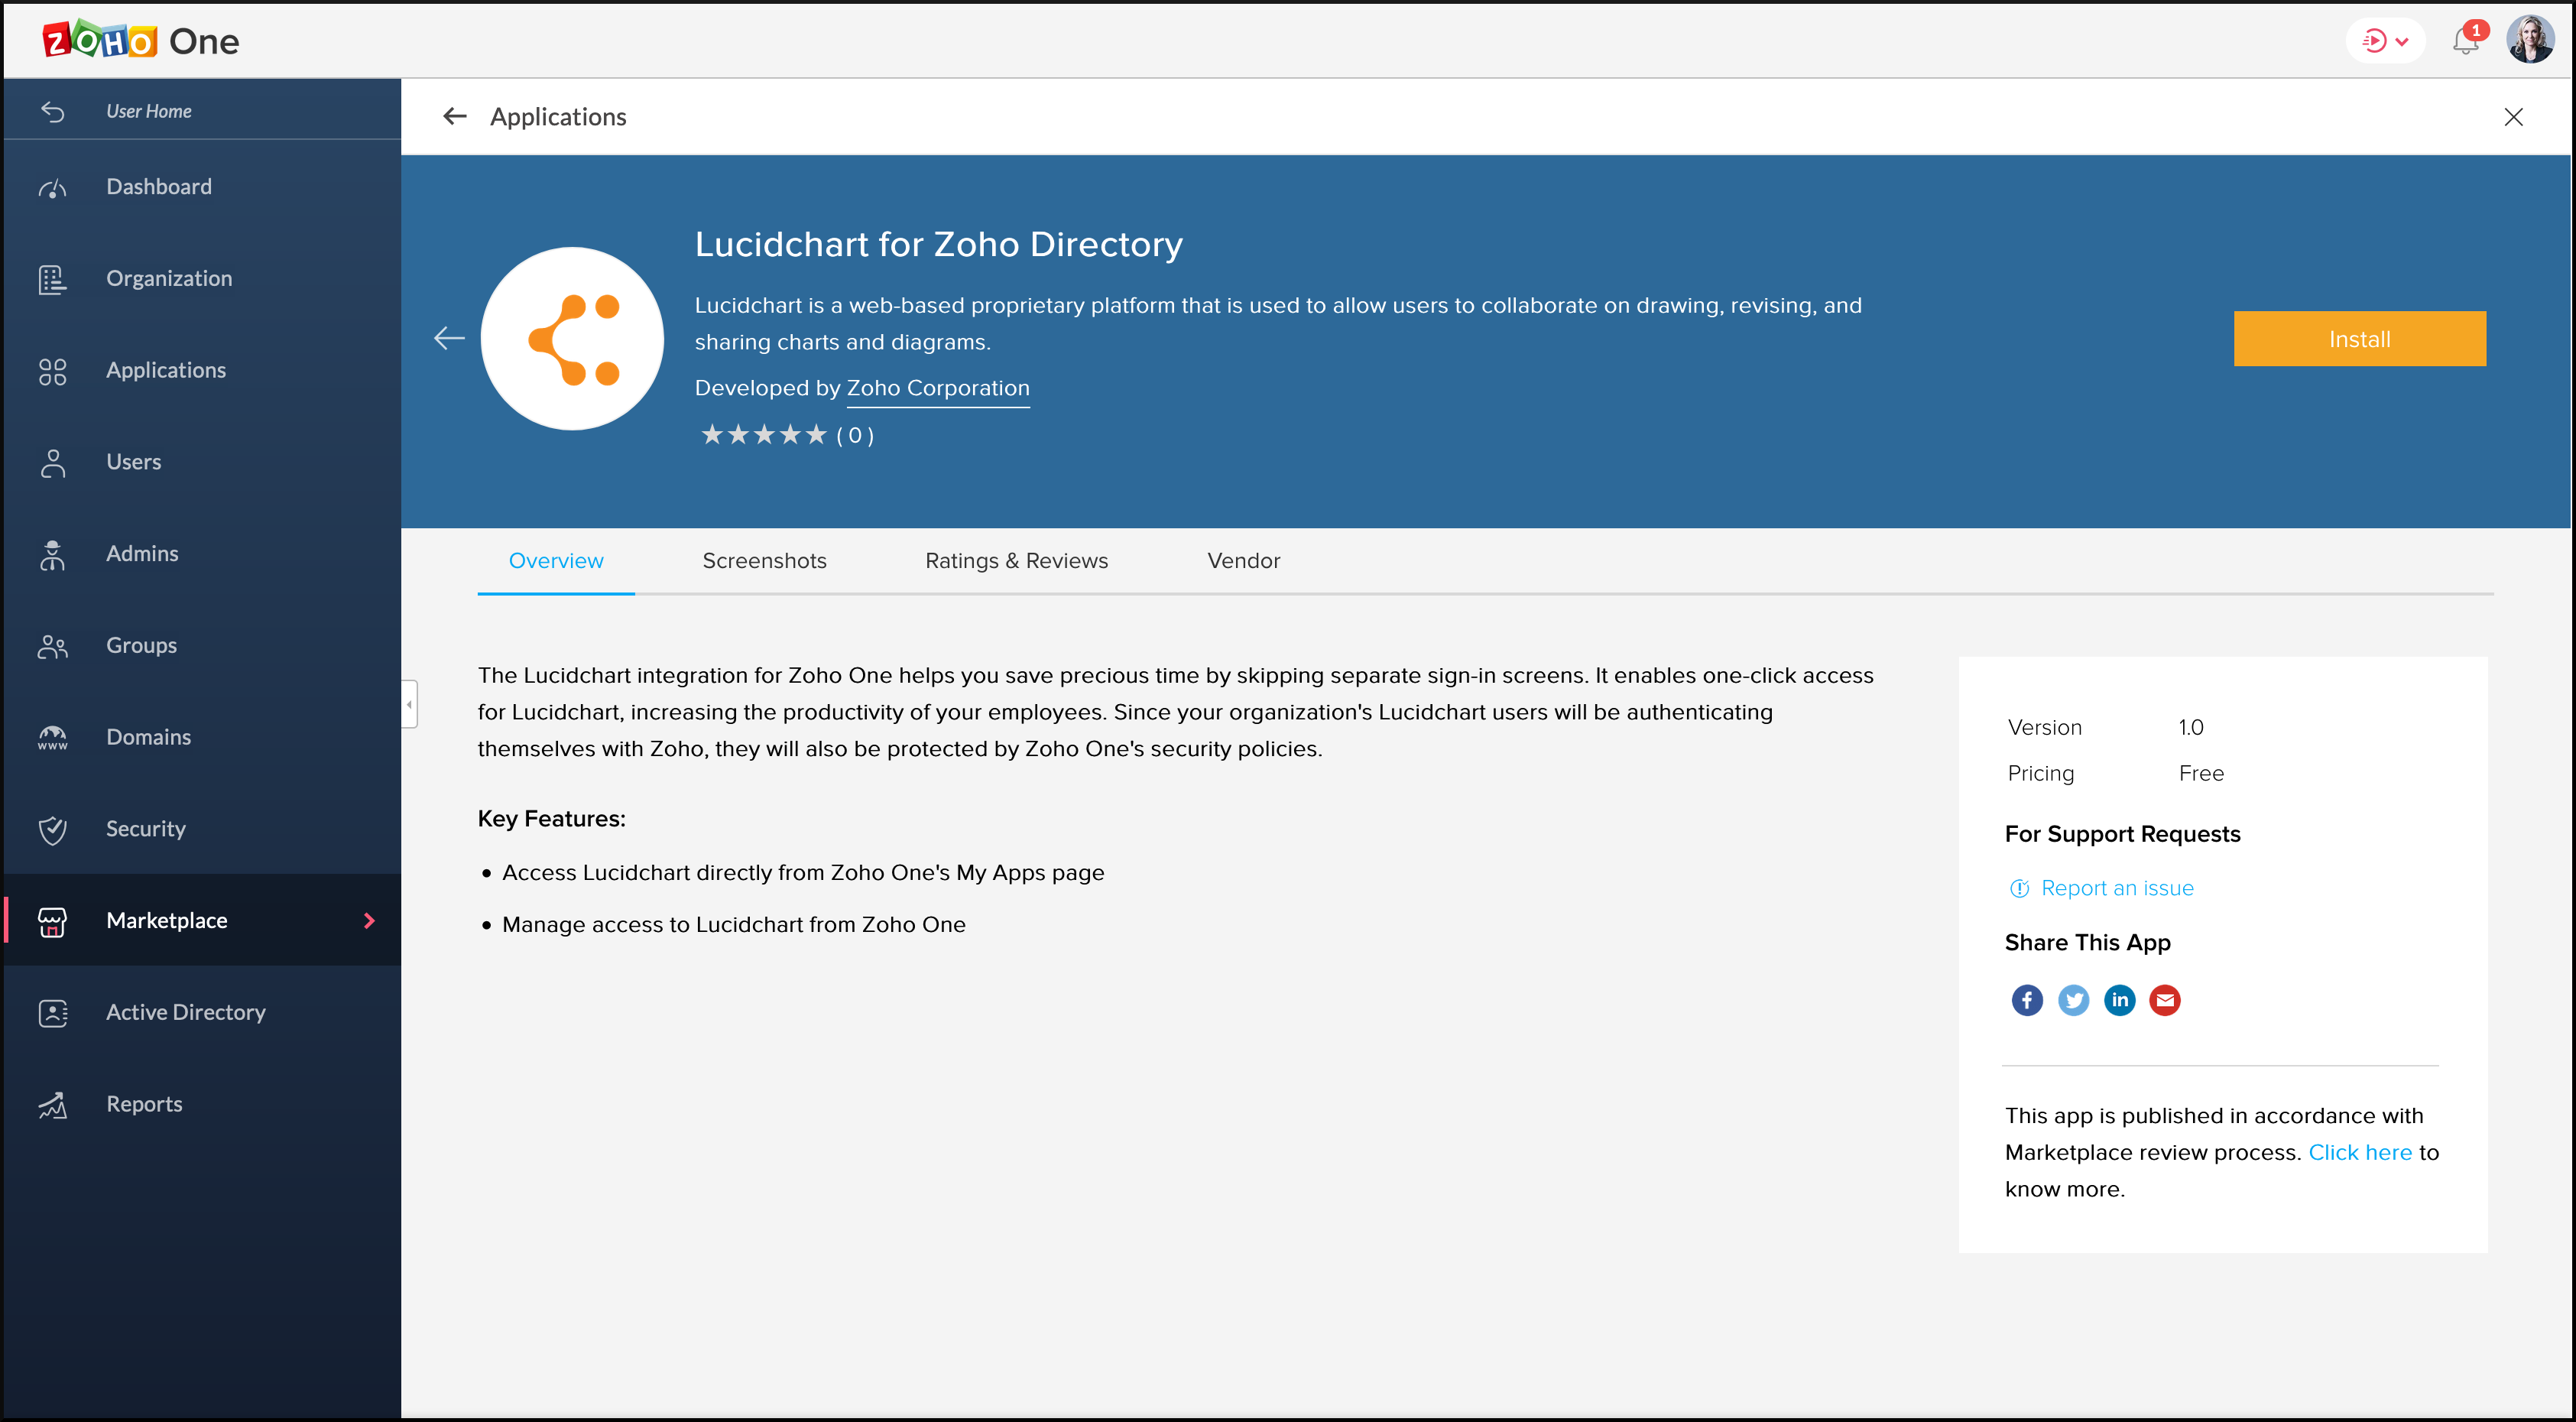2576x1422 pixels.
Task: Open Security in the sidebar
Action: click(146, 828)
